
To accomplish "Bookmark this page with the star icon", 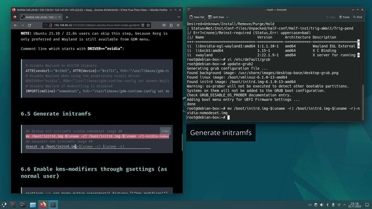I will [x=148, y=25].
